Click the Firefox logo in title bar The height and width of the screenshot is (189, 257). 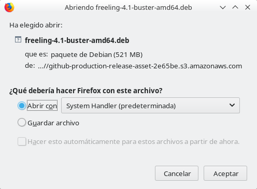[x=9, y=7]
